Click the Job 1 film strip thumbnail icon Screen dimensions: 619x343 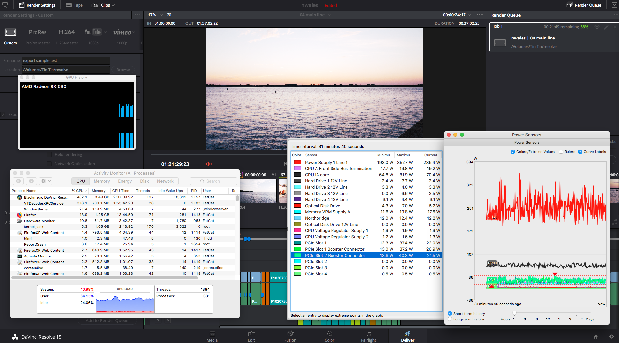pos(500,43)
